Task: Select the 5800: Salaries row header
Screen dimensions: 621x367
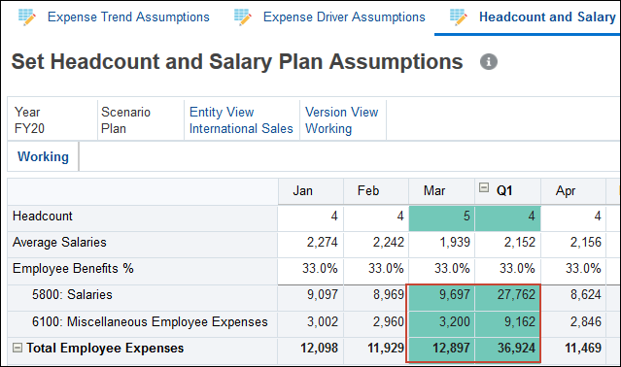Action: pos(143,297)
